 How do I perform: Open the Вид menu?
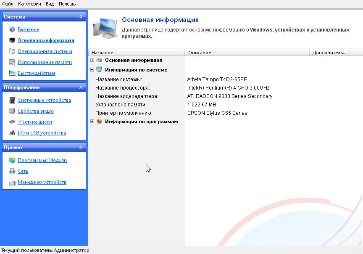(x=50, y=4)
